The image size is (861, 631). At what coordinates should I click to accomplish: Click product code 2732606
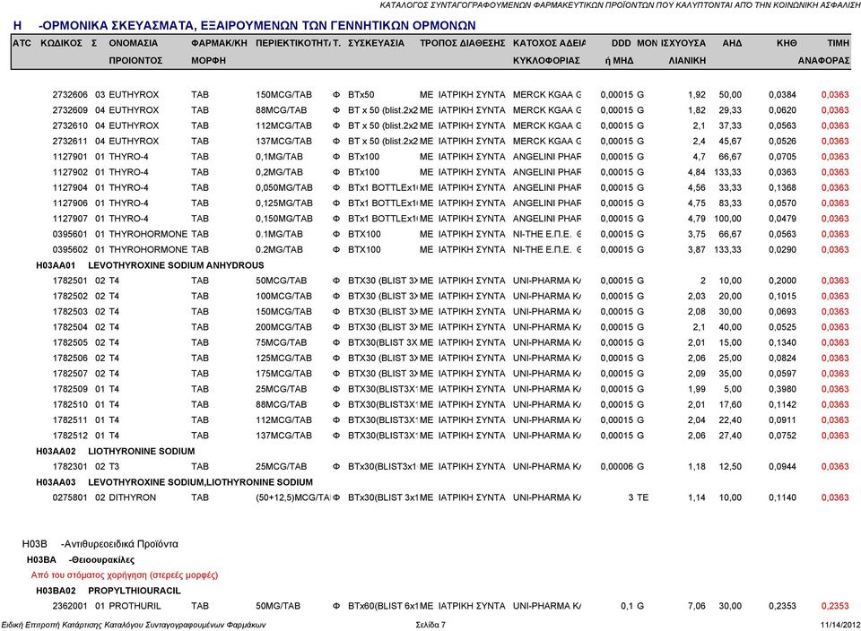pos(70,95)
